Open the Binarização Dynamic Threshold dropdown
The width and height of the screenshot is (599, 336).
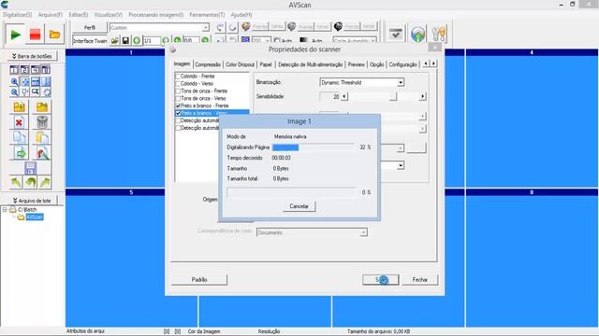[361, 82]
